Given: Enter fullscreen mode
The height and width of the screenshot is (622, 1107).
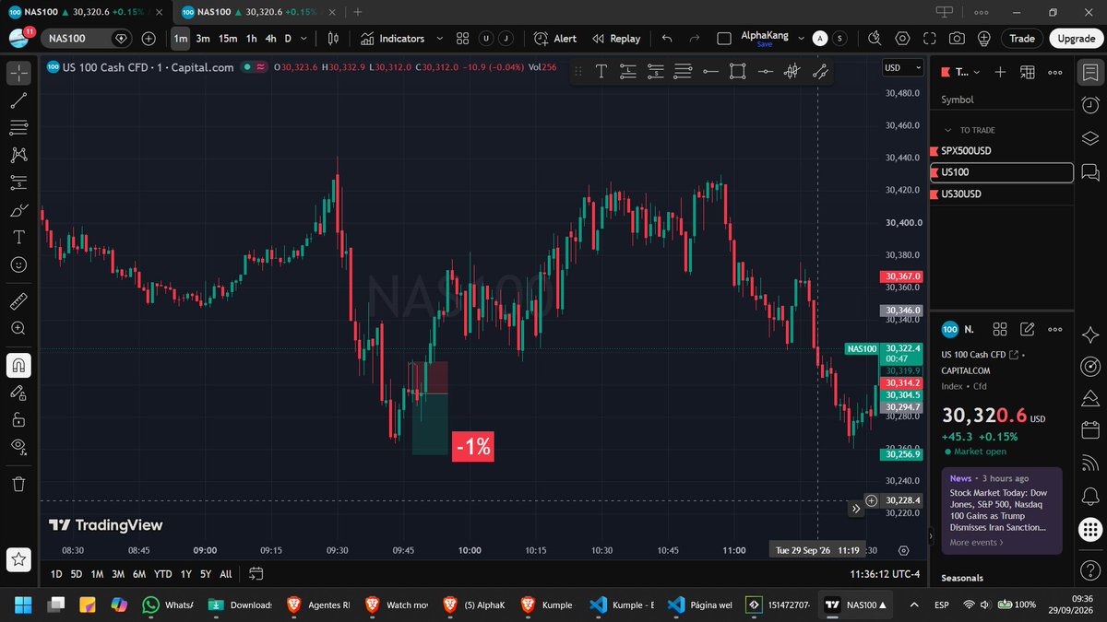Looking at the screenshot, I should pos(929,39).
